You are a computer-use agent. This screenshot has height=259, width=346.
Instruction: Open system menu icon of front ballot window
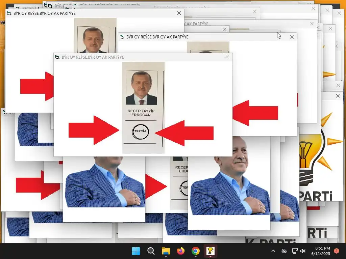[x=57, y=57]
